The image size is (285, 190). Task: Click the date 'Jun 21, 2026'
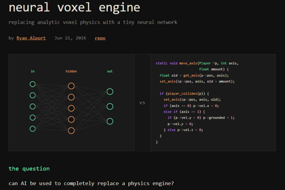tap(70, 38)
